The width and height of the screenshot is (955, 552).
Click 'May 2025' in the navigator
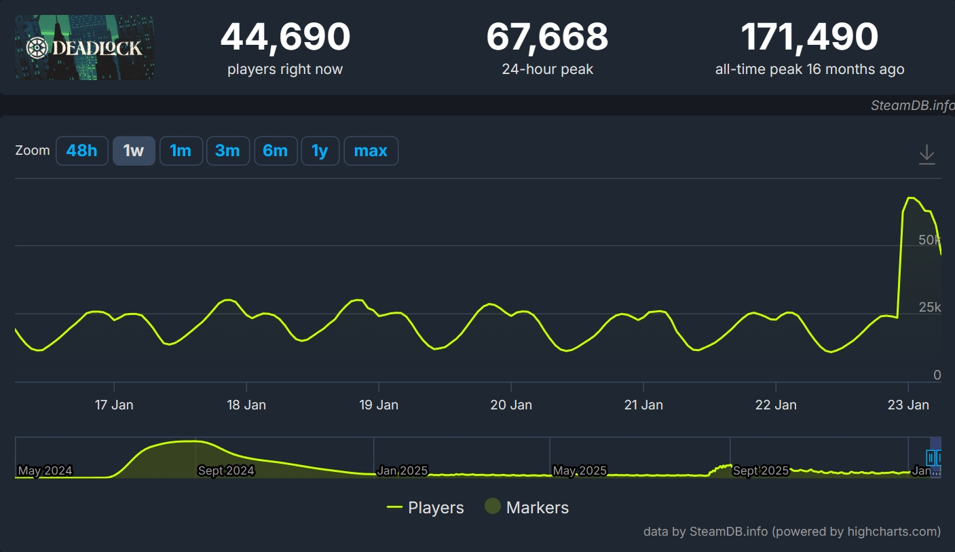click(580, 471)
